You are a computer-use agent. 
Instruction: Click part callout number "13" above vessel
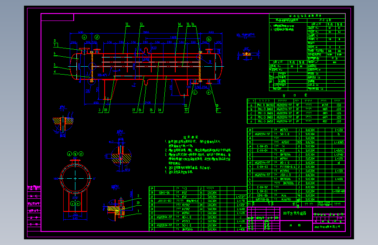coord(141,24)
